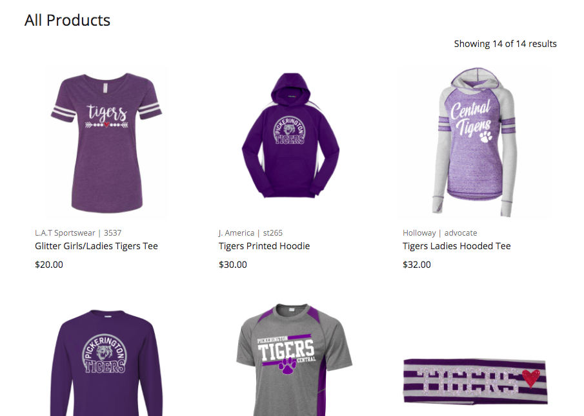Click the Glitter Girls/Ladies Tigers Tee title
Image resolution: width=584 pixels, height=416 pixels.
[96, 246]
